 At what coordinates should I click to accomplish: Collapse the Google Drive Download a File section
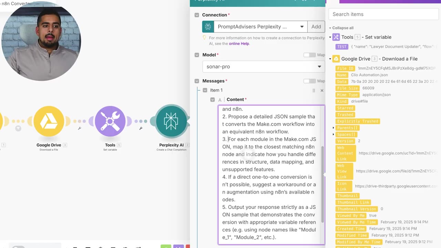330,59
